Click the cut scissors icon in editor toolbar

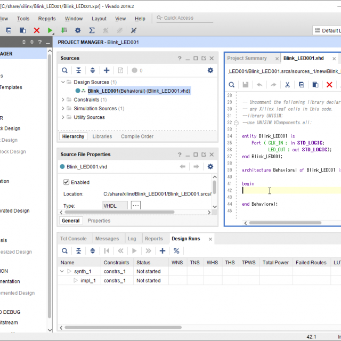(287, 85)
